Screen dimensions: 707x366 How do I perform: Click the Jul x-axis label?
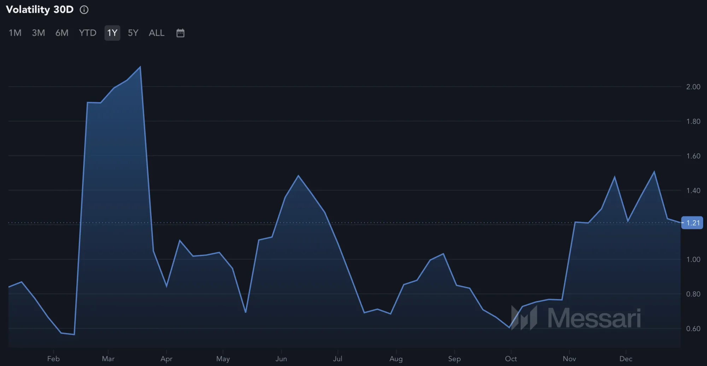tap(338, 359)
